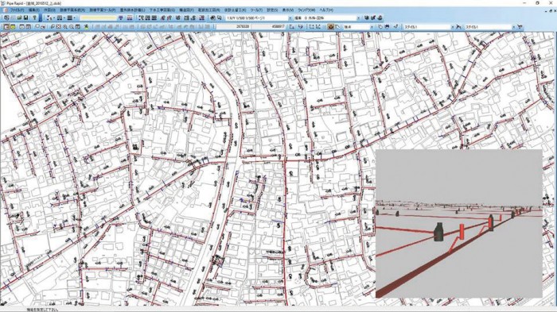557x312 pixels.
Task: Click the open folder icon
Action: (x=19, y=17)
